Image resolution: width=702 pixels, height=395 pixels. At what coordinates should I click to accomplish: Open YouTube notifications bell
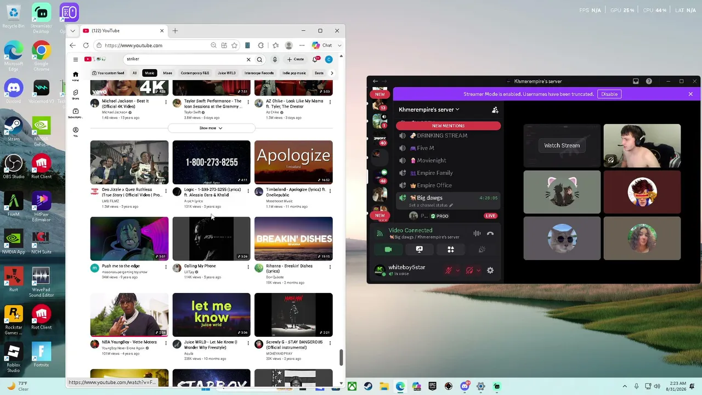315,59
